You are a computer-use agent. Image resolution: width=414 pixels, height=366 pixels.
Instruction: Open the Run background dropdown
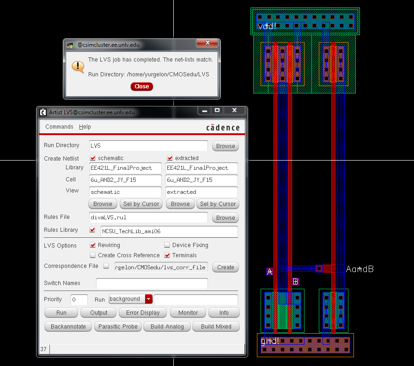[148, 299]
